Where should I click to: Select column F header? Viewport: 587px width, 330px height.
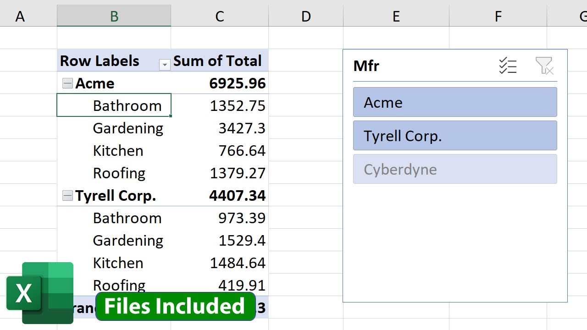click(x=498, y=16)
